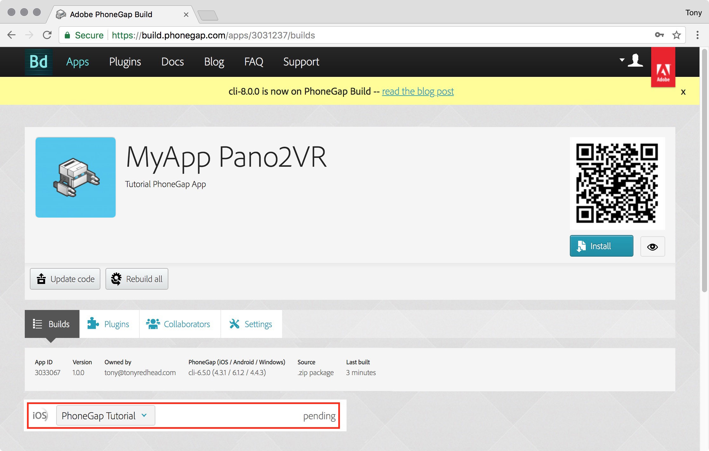Image resolution: width=709 pixels, height=451 pixels.
Task: Open the Chrome three-dot menu
Action: tap(698, 35)
